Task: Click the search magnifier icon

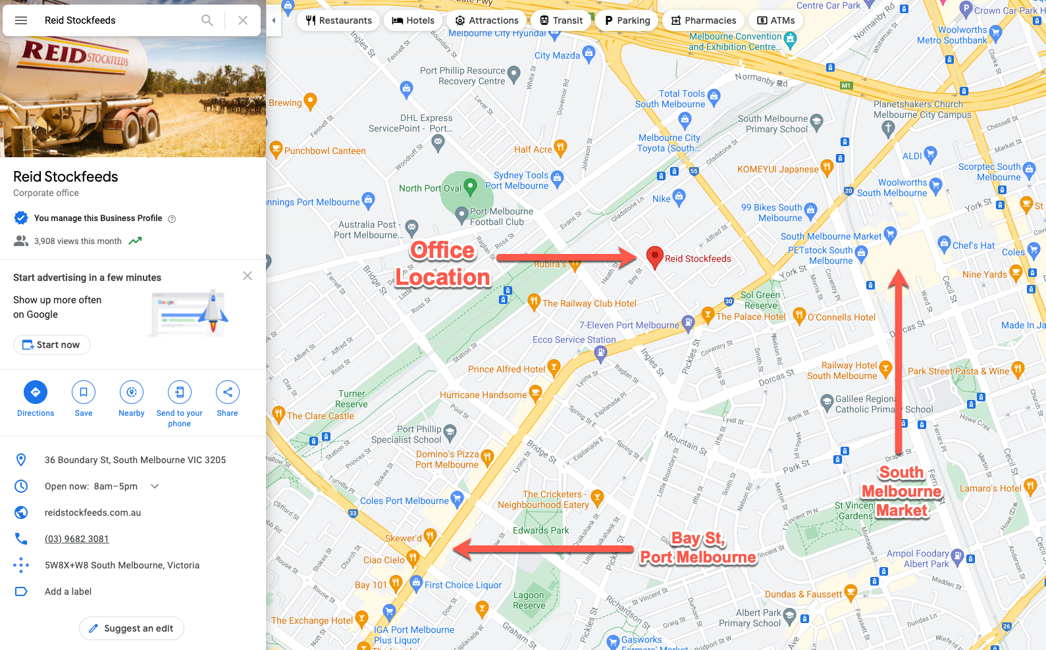Action: point(207,20)
